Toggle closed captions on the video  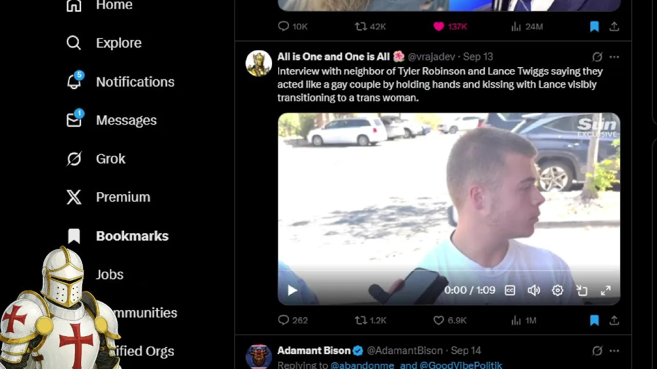[x=510, y=291]
